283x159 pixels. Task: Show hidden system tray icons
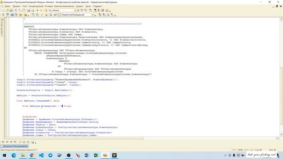(x=225, y=155)
